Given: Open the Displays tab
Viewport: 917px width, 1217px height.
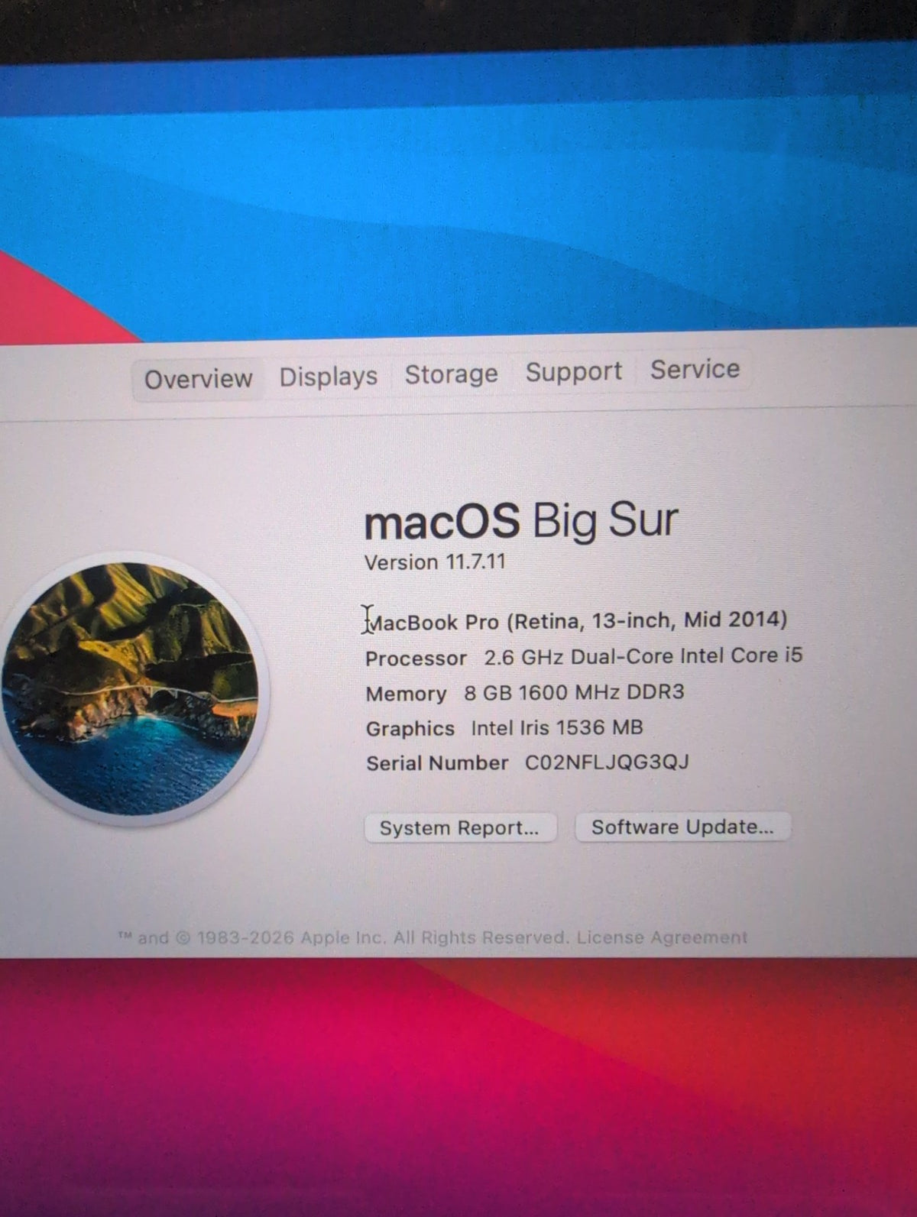Looking at the screenshot, I should [x=328, y=377].
